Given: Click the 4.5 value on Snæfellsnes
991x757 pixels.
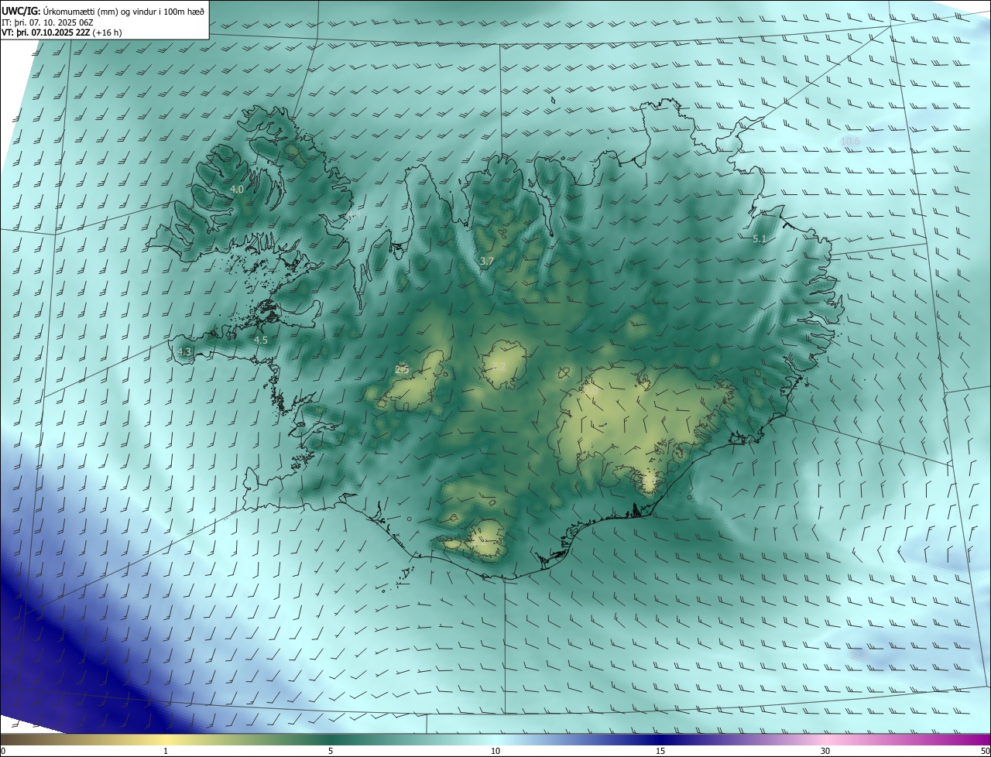Looking at the screenshot, I should (261, 340).
